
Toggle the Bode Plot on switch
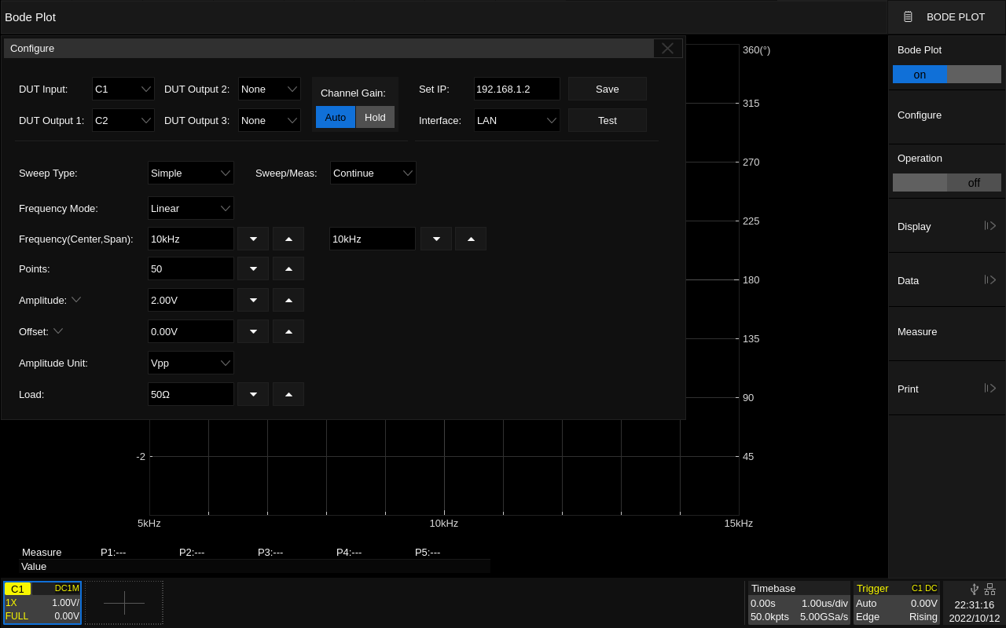click(x=946, y=75)
